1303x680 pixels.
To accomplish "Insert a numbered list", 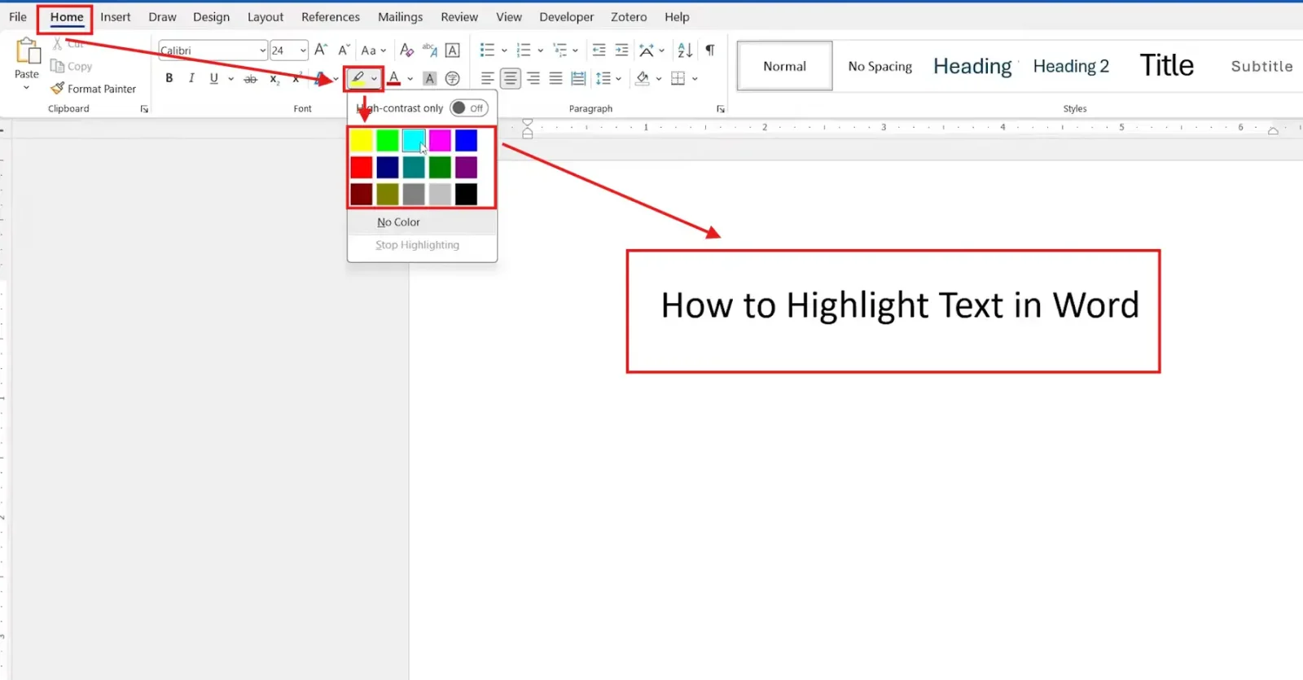I will point(524,50).
